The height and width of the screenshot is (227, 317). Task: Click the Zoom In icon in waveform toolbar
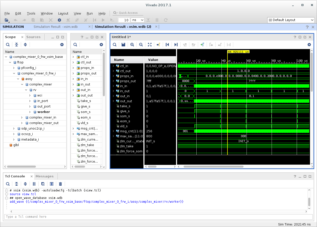click(132, 45)
